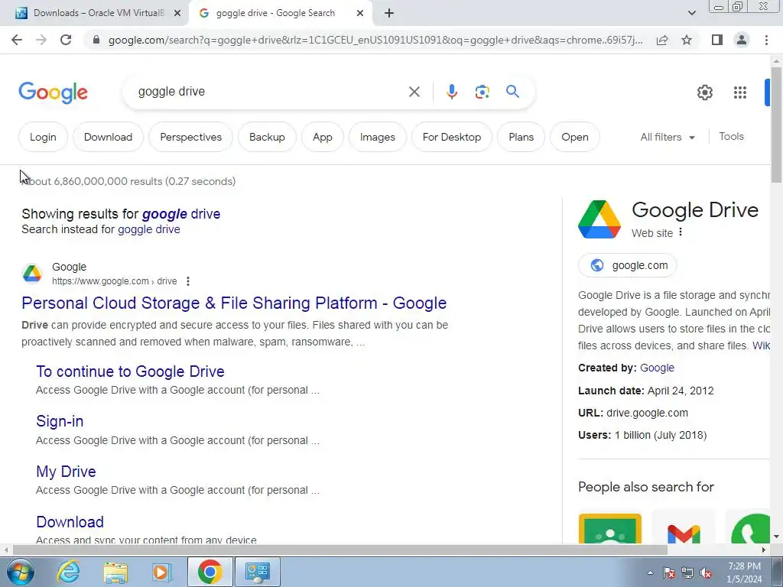This screenshot has height=587, width=783.
Task: Launch Internet Explorer from taskbar
Action: pos(68,572)
